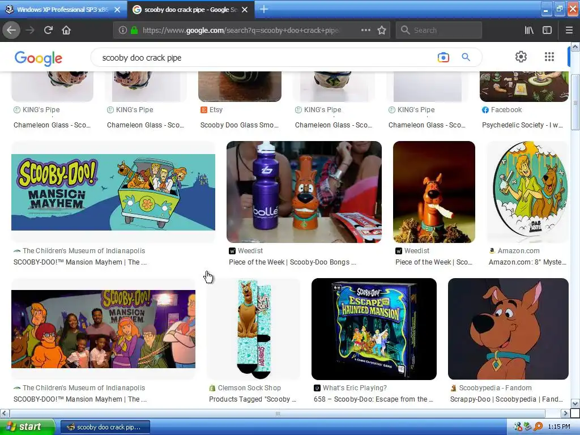
Task: Click the scooby doo crack pip... taskbar button
Action: click(105, 427)
